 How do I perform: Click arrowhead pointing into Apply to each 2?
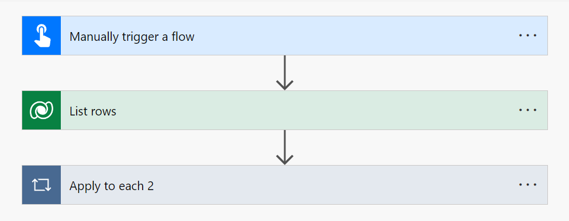pos(284,159)
